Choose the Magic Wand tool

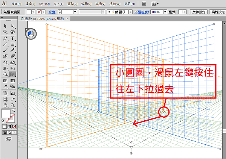(x=5, y=32)
